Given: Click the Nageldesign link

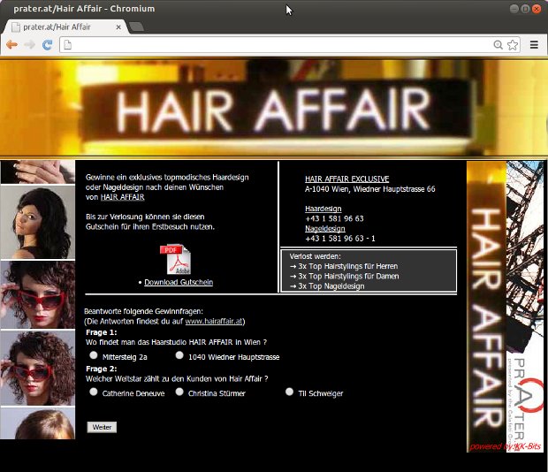Looking at the screenshot, I should click(324, 229).
